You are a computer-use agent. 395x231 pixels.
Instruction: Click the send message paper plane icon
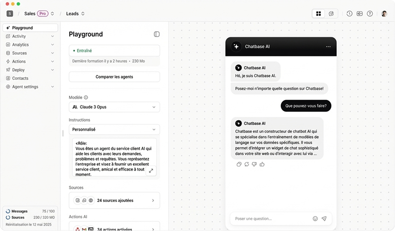[324, 218]
